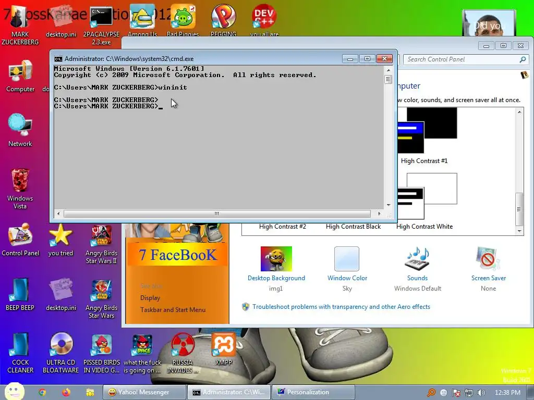The width and height of the screenshot is (534, 400).
Task: Open Firefox from the taskbar
Action: tap(66, 392)
